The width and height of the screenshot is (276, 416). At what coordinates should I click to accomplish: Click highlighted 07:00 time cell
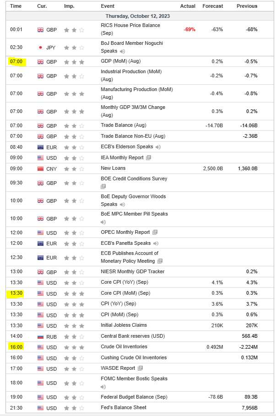pos(16,62)
